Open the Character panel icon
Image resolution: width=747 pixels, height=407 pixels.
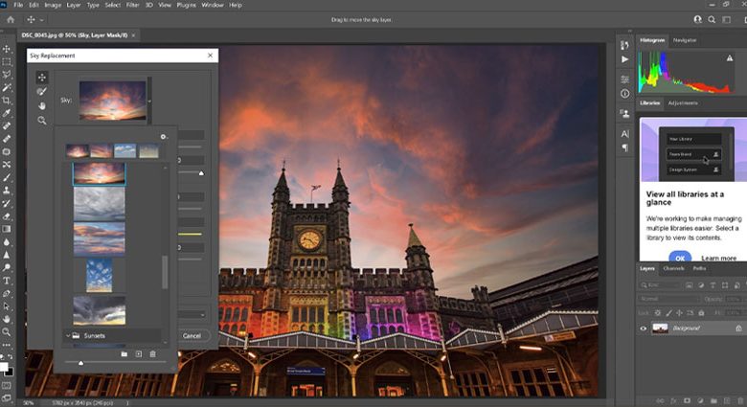pos(624,134)
